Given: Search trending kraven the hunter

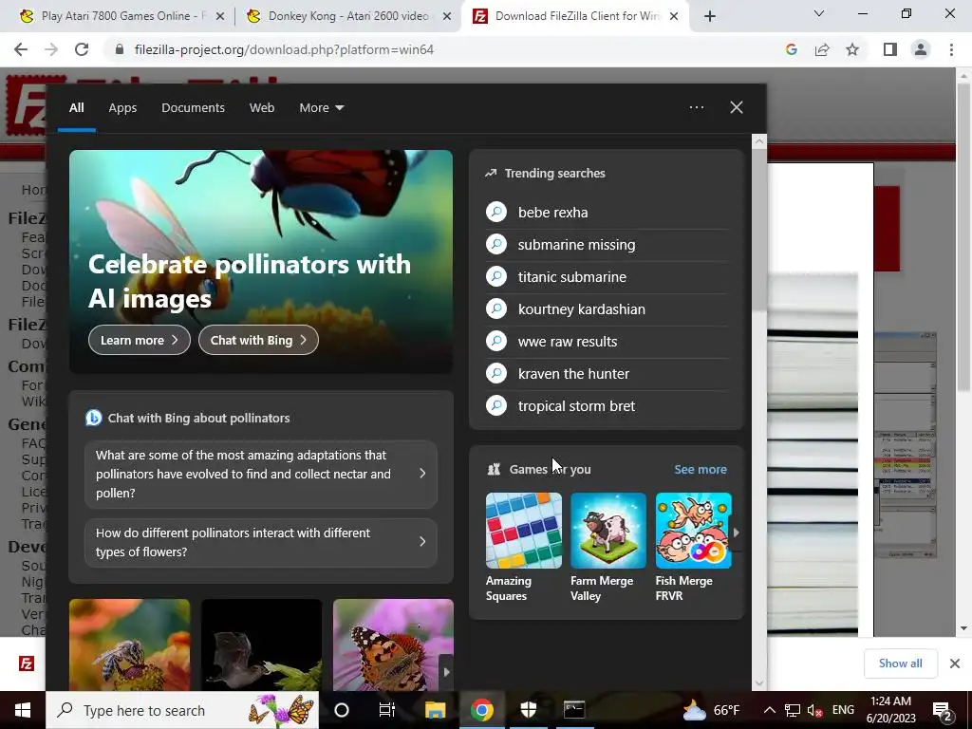Looking at the screenshot, I should click(607, 373).
